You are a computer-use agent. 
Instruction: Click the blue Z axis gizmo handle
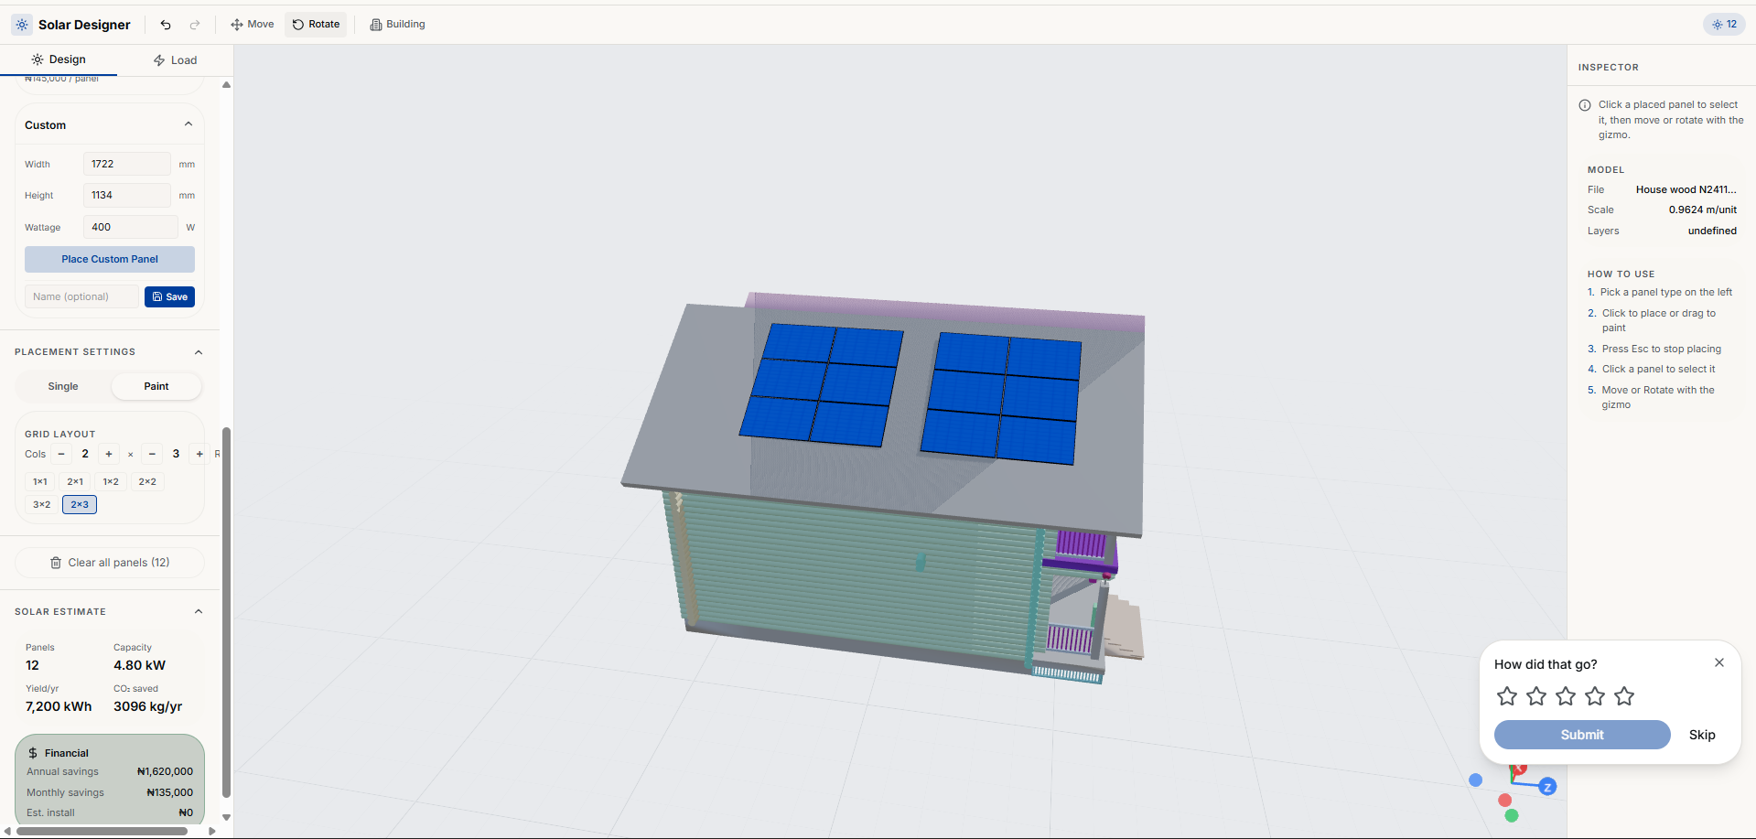[1547, 787]
